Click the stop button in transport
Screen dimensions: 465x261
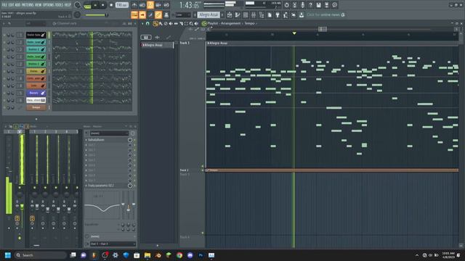point(103,5)
